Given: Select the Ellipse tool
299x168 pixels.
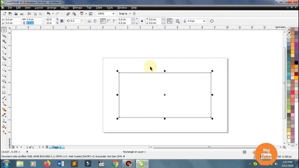Looking at the screenshot, I should point(4,70).
